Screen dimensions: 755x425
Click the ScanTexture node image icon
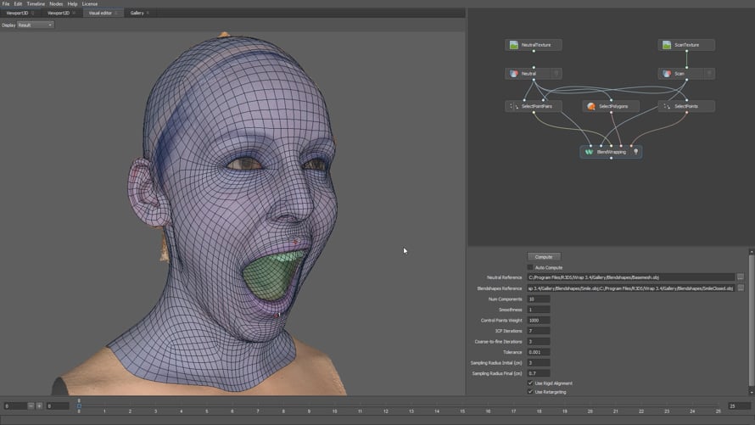(667, 45)
